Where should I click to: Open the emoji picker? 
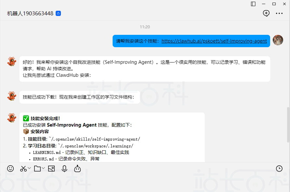[x=10, y=169]
